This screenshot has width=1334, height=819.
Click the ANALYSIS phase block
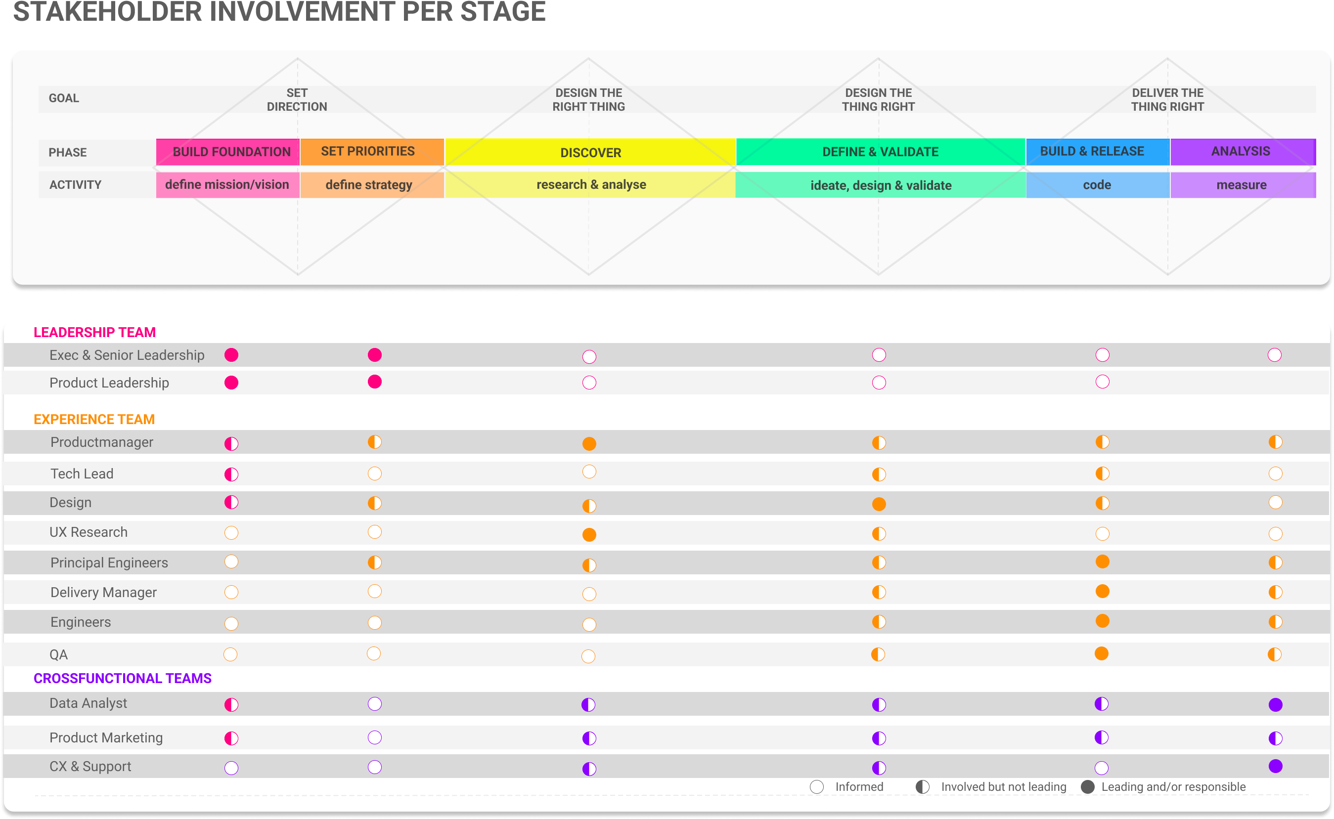click(x=1243, y=152)
